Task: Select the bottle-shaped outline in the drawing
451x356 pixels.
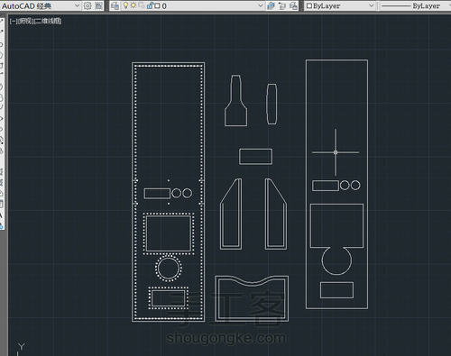Action: pos(236,100)
